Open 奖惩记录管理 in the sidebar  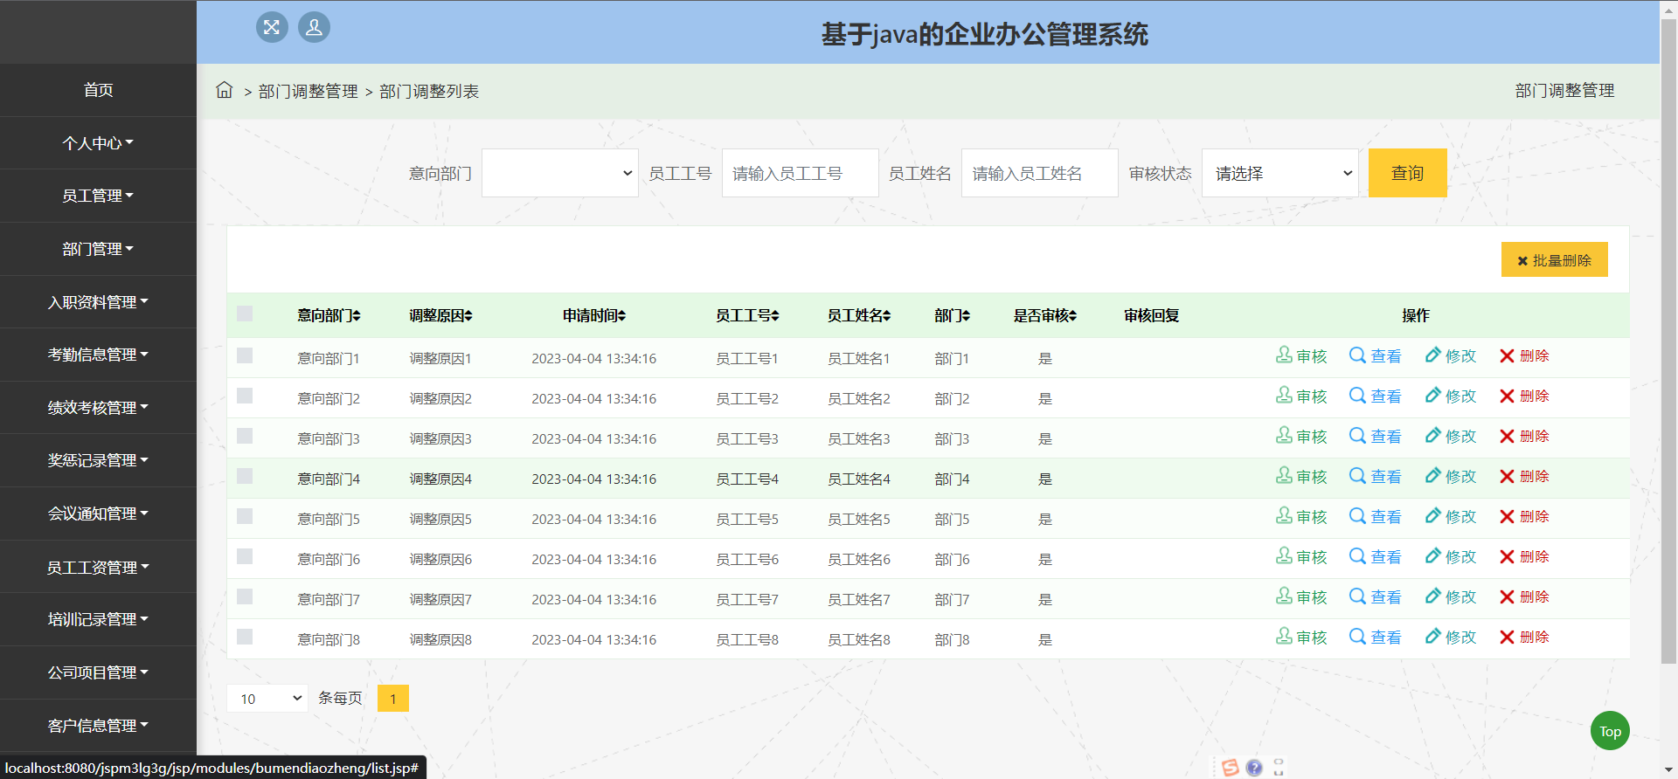[98, 460]
